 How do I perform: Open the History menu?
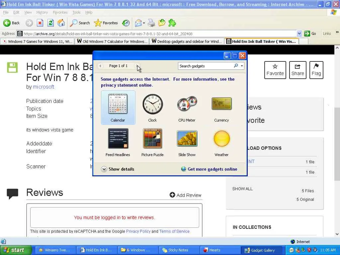point(42,12)
